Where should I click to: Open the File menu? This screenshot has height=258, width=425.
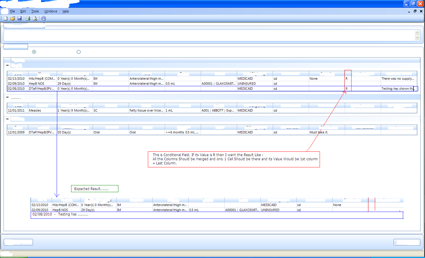coord(12,11)
